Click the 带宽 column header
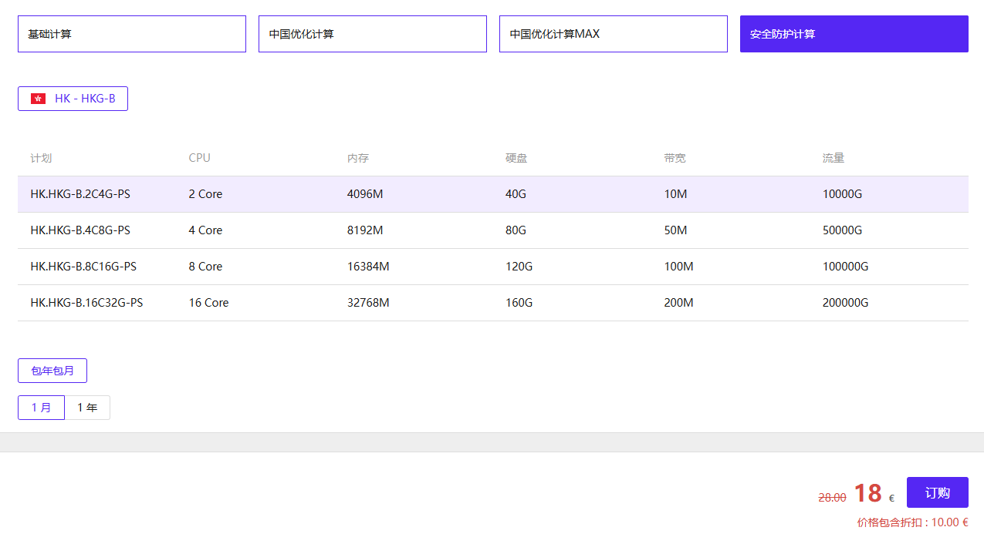Image resolution: width=984 pixels, height=544 pixels. pyautogui.click(x=675, y=158)
